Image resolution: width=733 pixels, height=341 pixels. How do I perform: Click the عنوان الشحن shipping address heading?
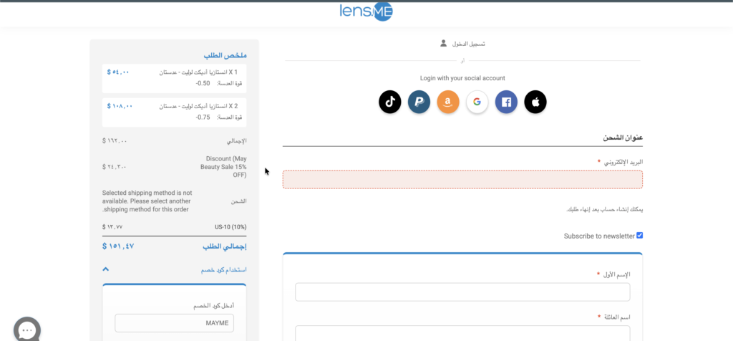[x=623, y=138]
